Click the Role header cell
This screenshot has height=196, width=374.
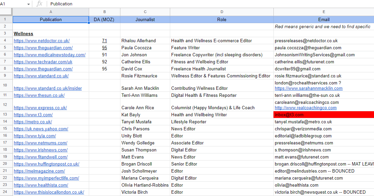[222, 19]
